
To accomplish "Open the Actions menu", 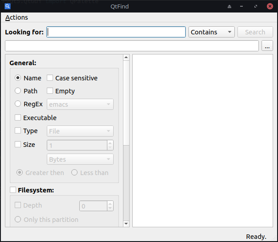I will [x=16, y=17].
